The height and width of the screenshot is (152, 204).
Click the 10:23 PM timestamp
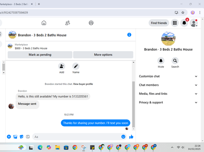(69, 115)
